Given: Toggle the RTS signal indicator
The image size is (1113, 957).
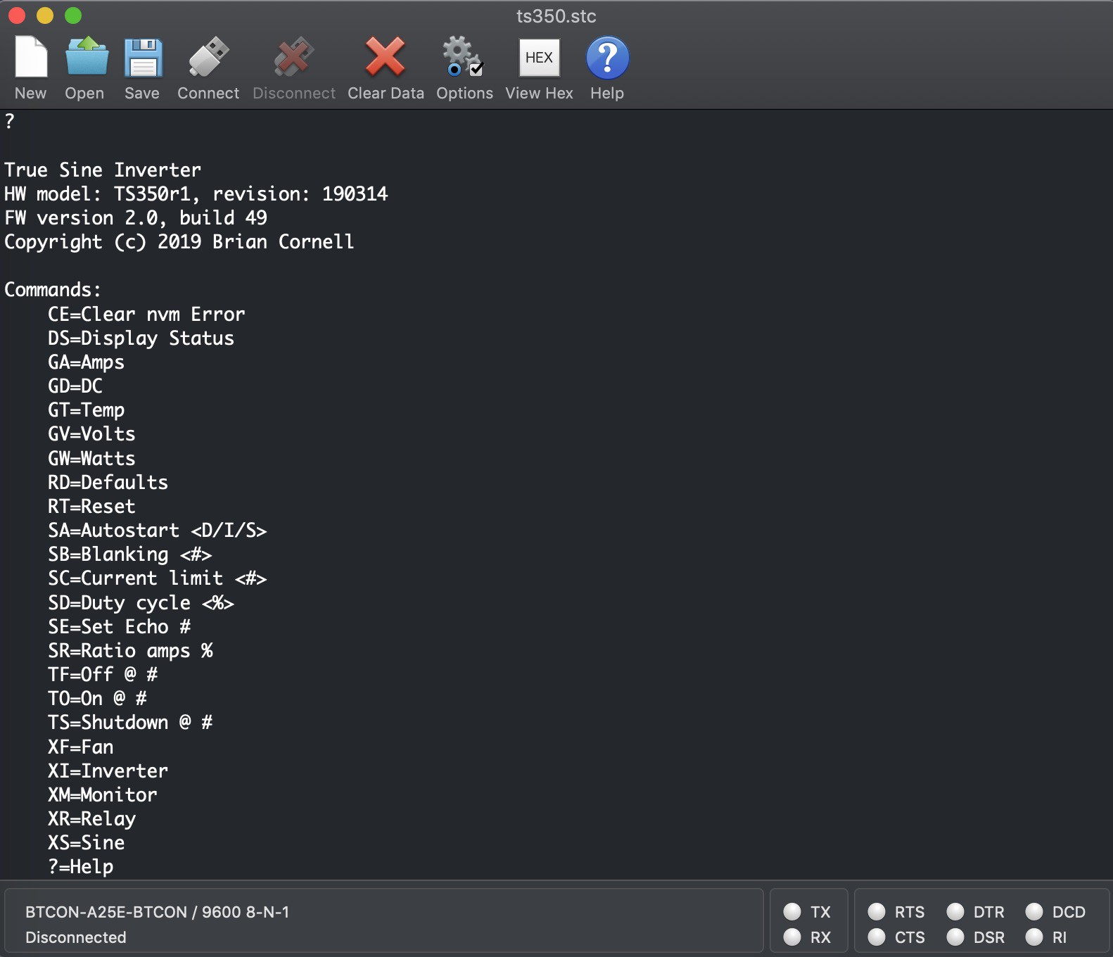Looking at the screenshot, I should tap(877, 912).
